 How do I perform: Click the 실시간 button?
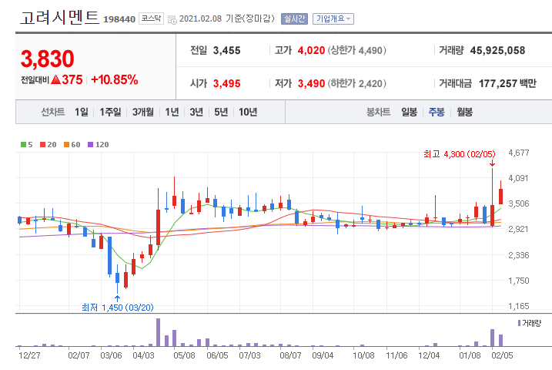click(294, 19)
